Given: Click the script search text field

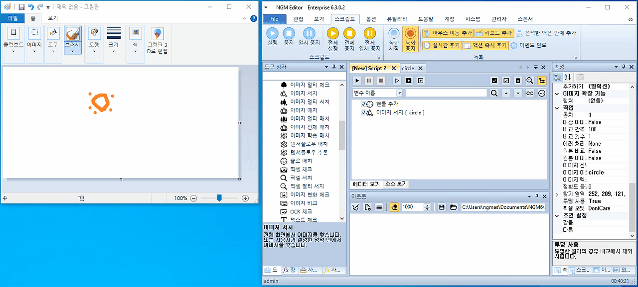Looking at the screenshot, I should point(446,93).
